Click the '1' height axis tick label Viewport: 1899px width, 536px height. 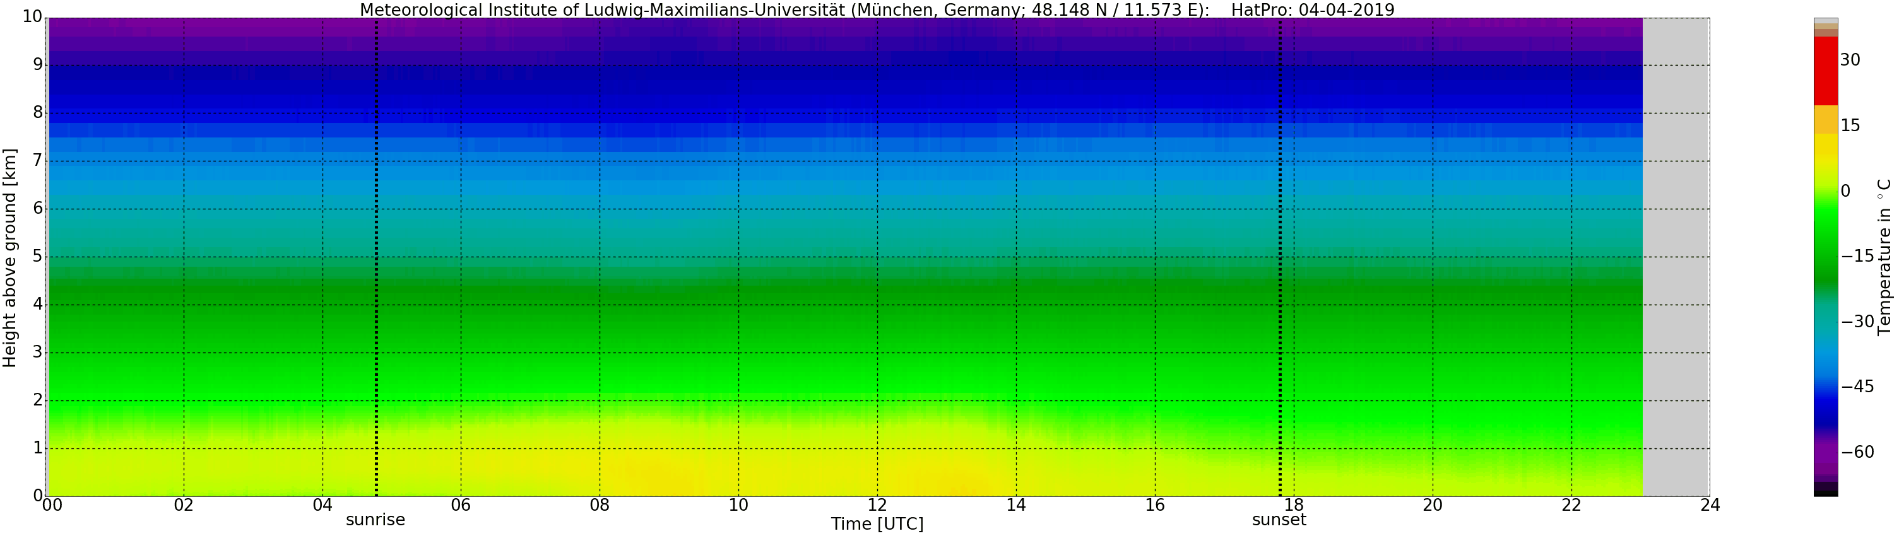click(x=38, y=448)
